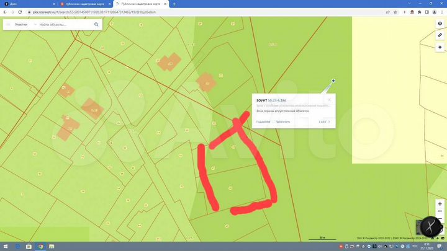Select the ruler measurement tool

point(440,35)
